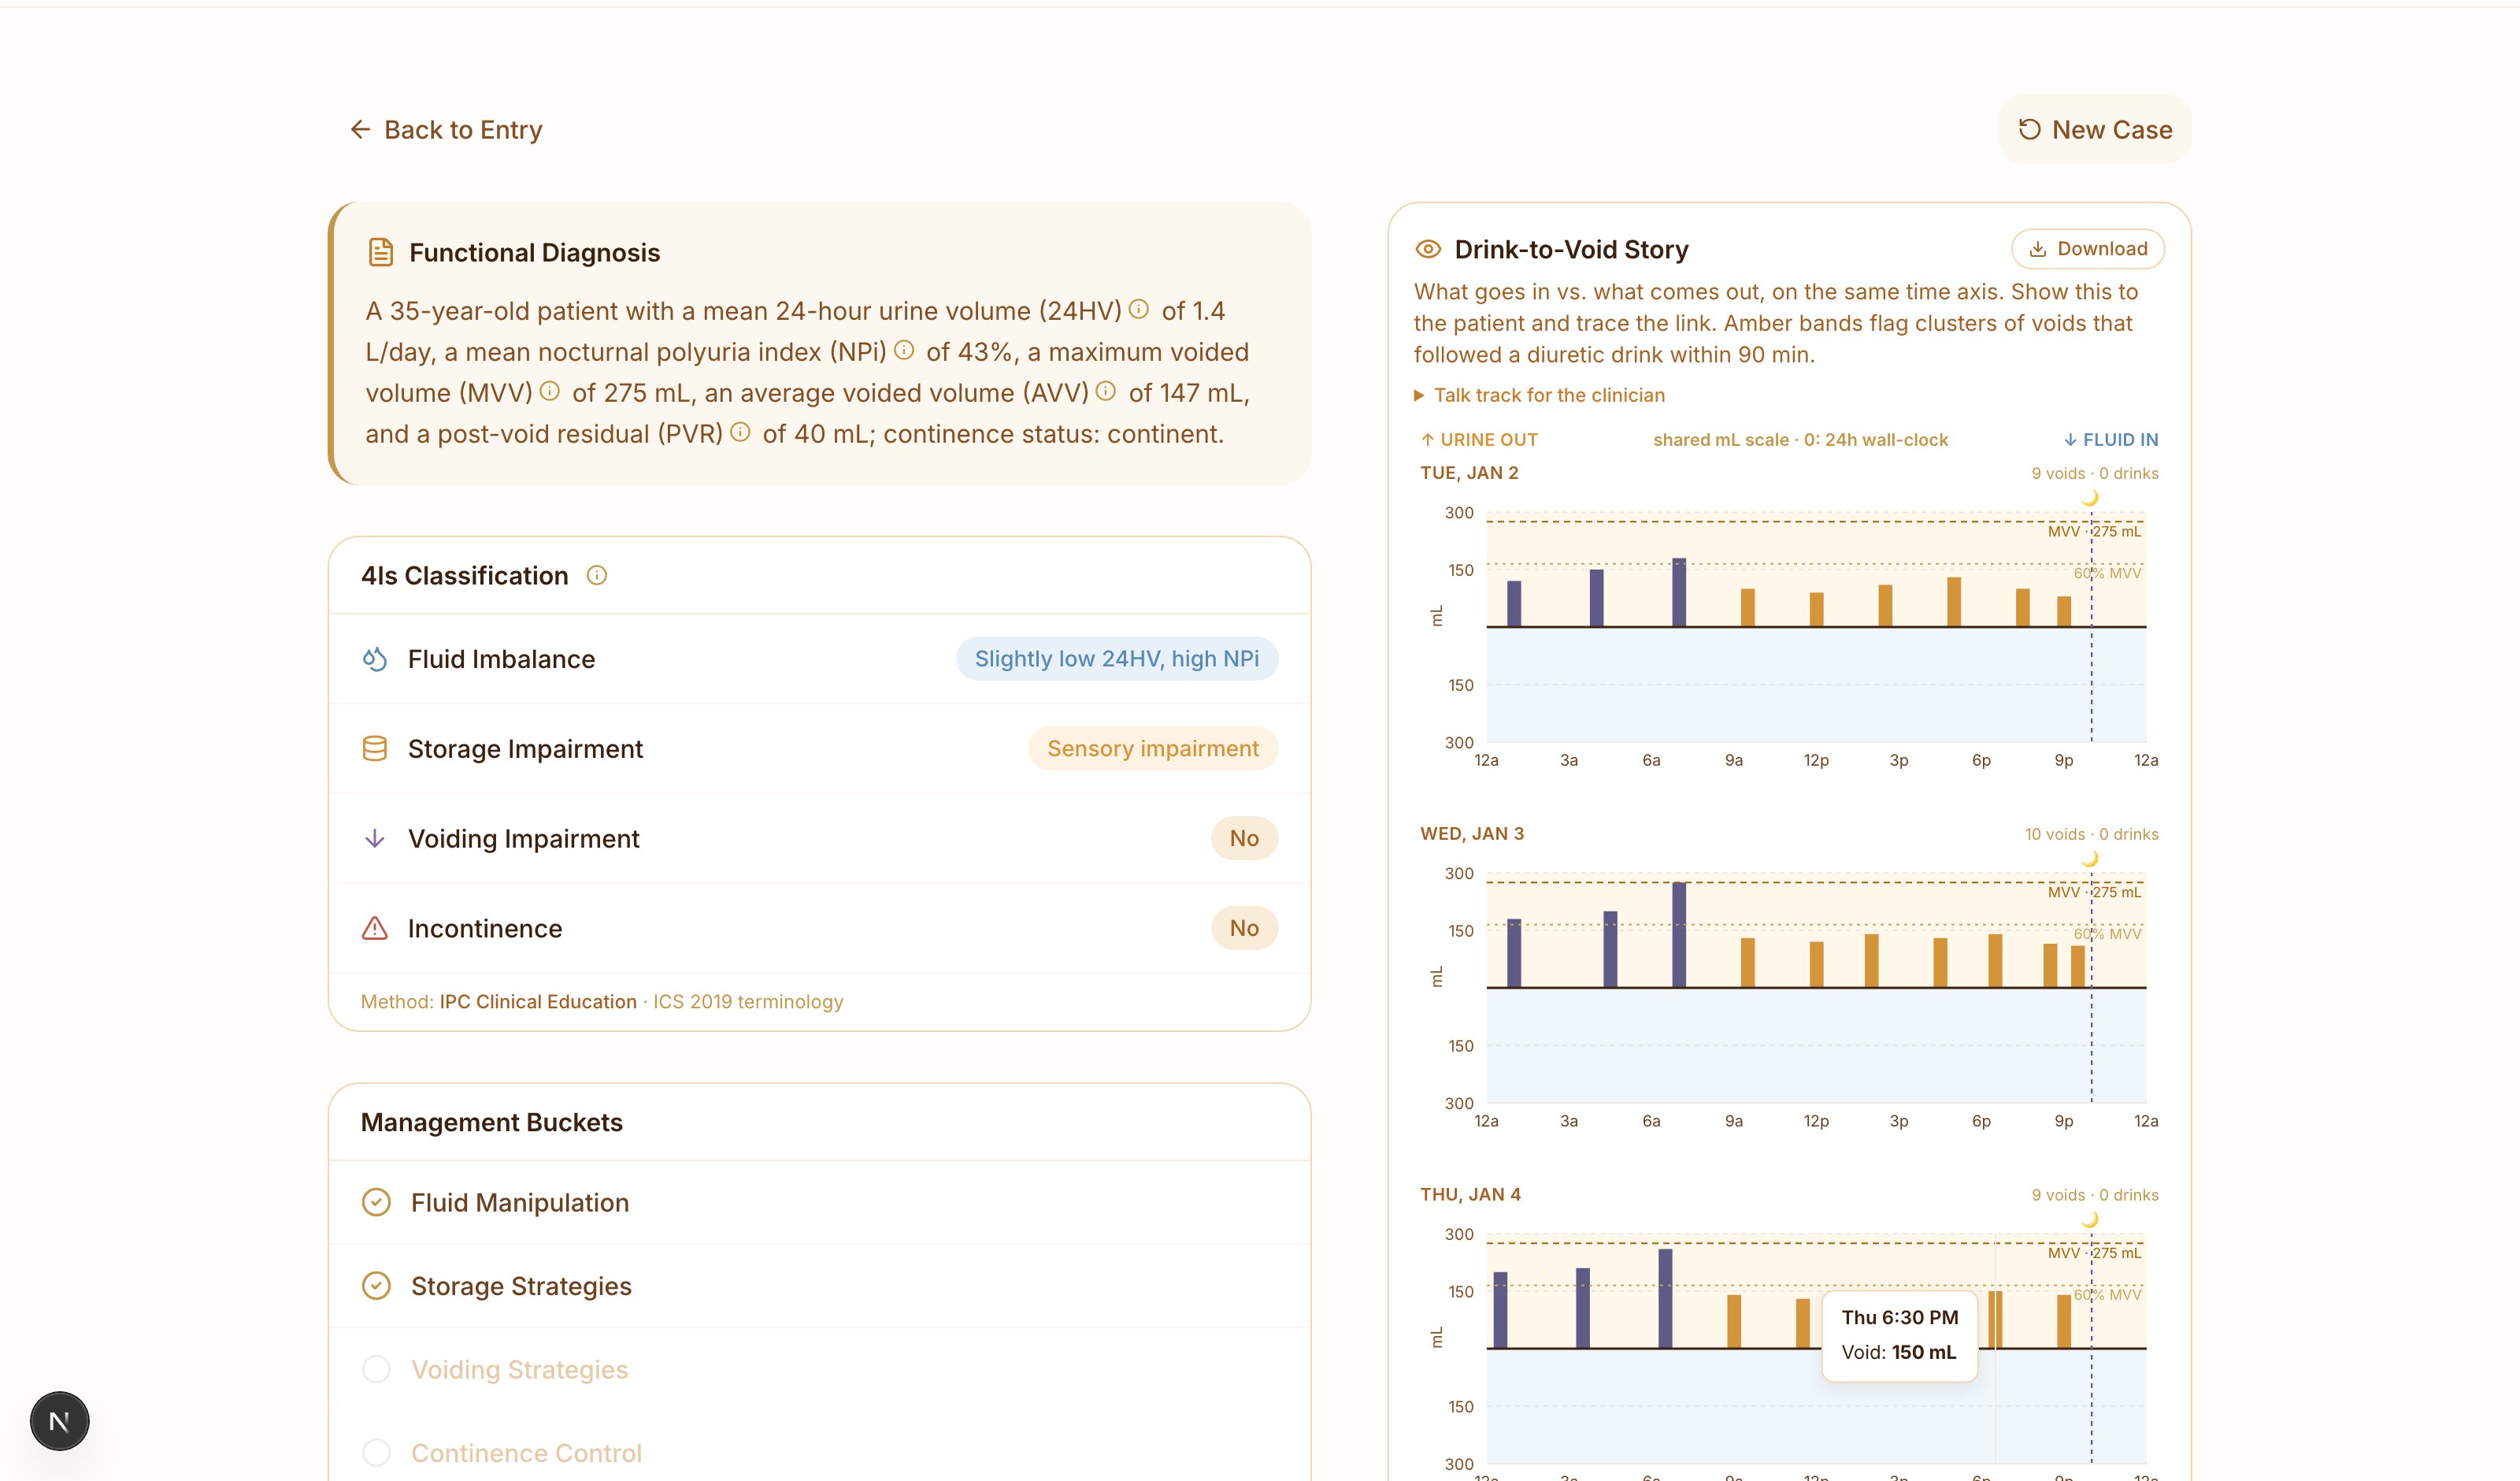Screen dimensions: 2520x1481
Task: Open the IPC Clinical Education link
Action: coord(538,1002)
